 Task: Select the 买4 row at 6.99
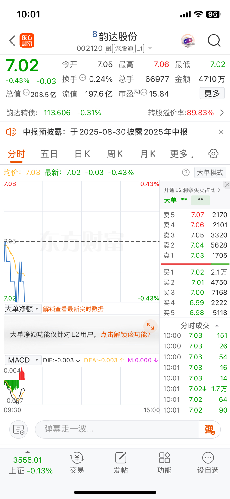195,302
